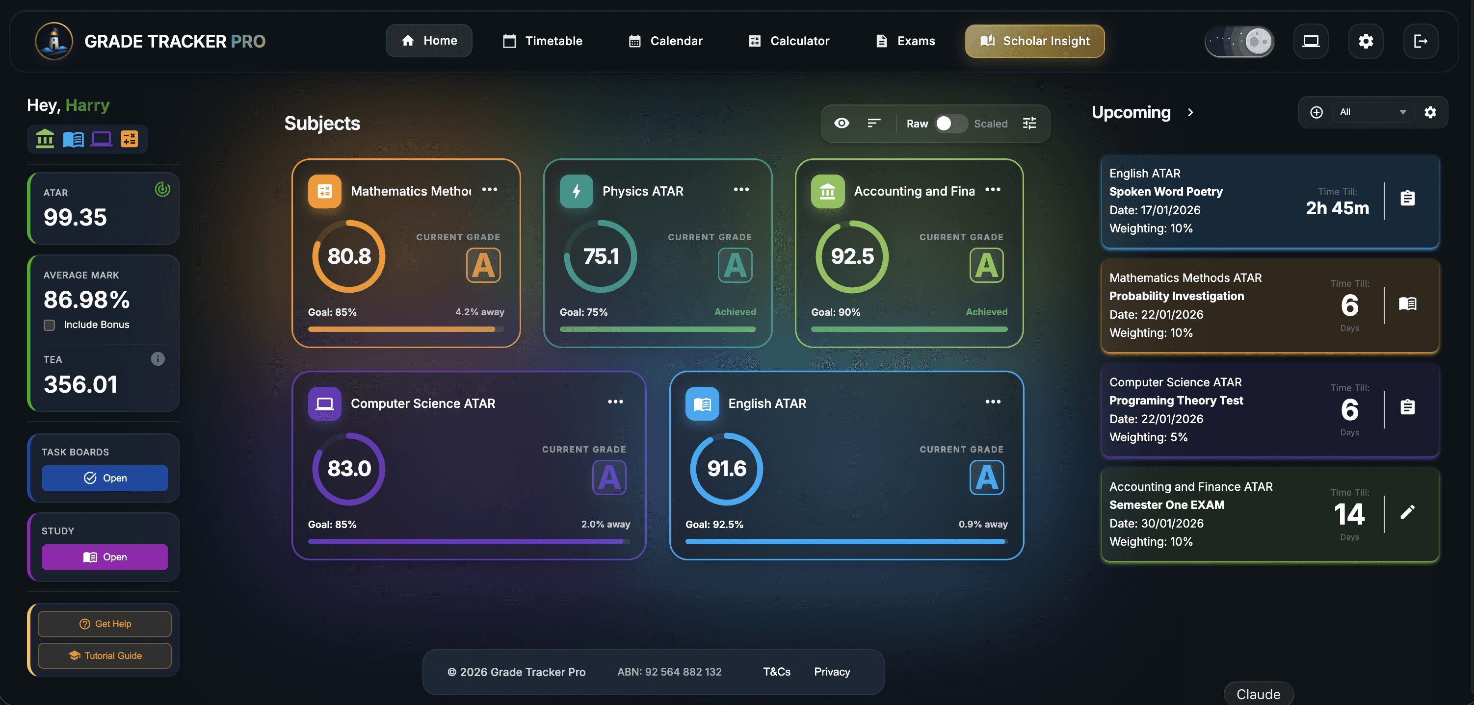The width and height of the screenshot is (1474, 705).
Task: Open subject filter sliders icon
Action: tap(1029, 123)
